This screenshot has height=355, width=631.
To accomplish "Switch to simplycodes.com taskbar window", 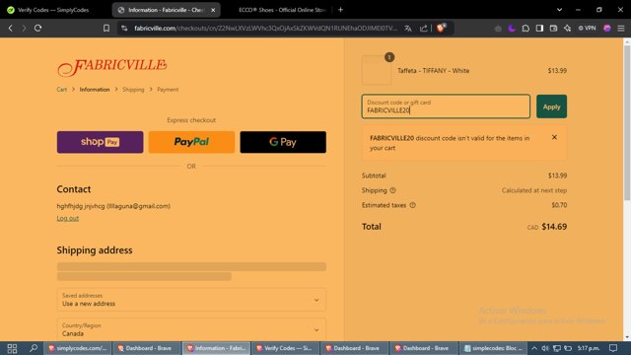I will click(x=78, y=348).
